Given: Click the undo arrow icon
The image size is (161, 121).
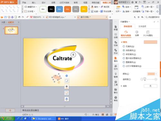Looking at the screenshot, I should pyautogui.click(x=19, y=17).
